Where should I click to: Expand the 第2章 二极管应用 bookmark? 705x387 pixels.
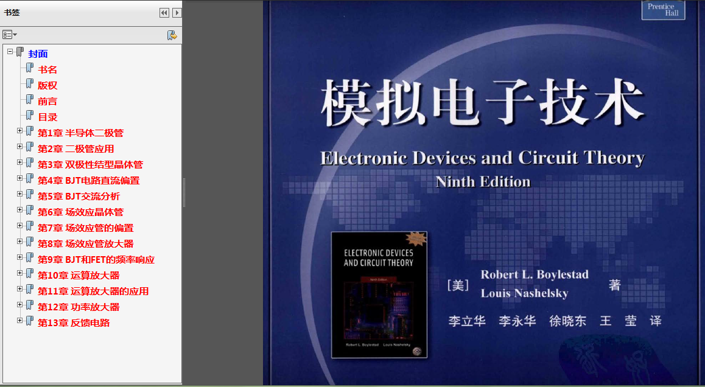19,147
